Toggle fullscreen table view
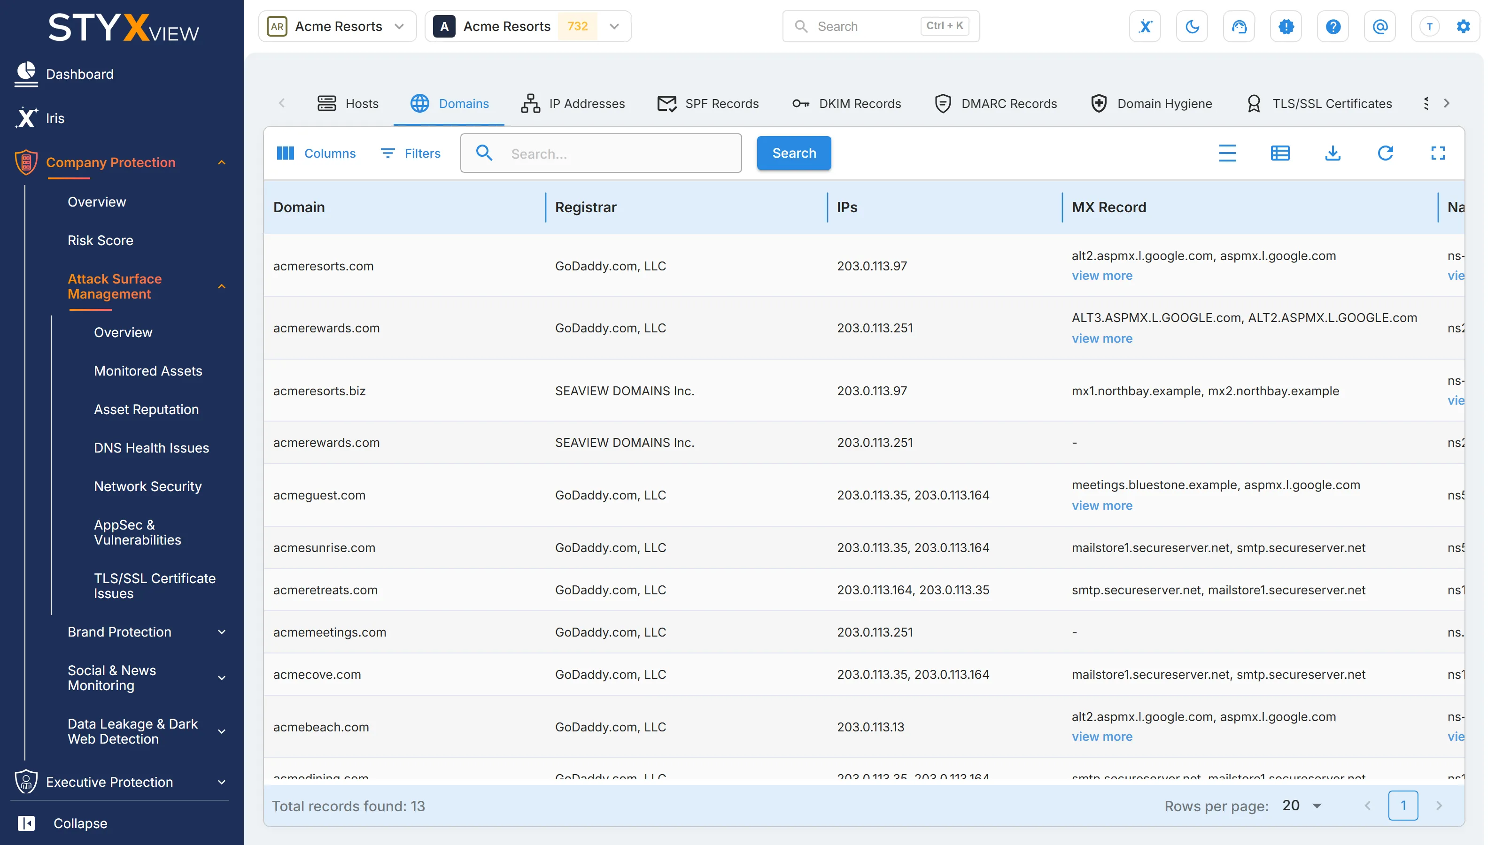The image size is (1503, 845). [x=1438, y=153]
